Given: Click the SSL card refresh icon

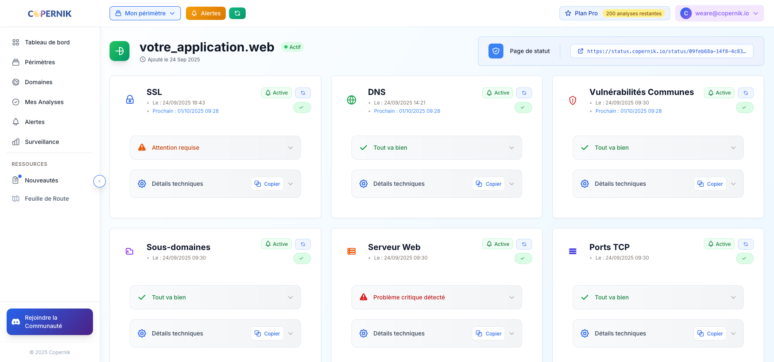Looking at the screenshot, I should click(303, 93).
